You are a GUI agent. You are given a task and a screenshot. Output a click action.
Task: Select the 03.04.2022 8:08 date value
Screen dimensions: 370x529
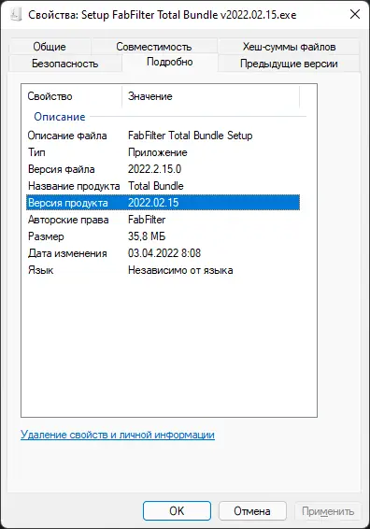click(x=164, y=253)
